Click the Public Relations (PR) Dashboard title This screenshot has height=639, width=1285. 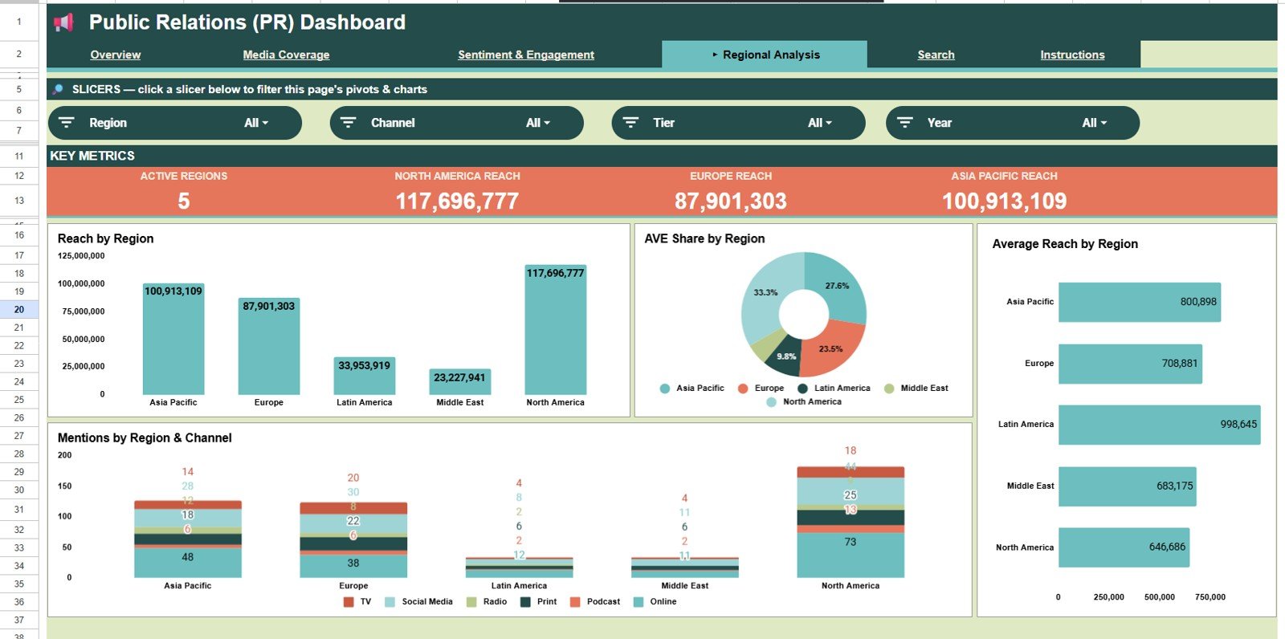(247, 22)
